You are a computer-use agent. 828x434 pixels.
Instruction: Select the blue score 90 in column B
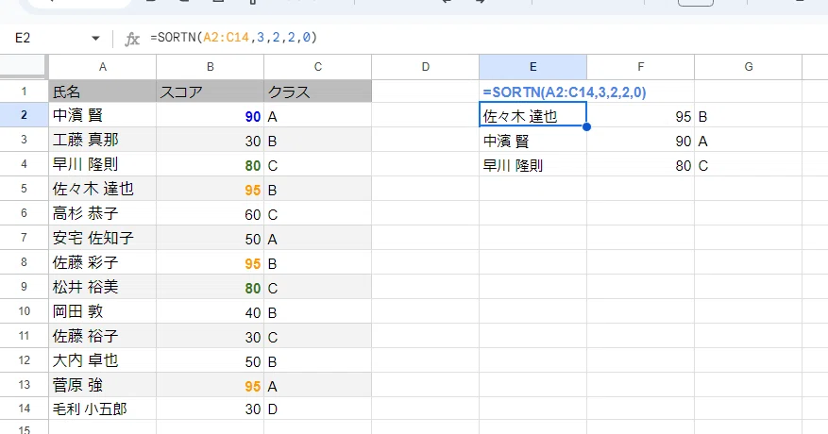click(x=211, y=116)
